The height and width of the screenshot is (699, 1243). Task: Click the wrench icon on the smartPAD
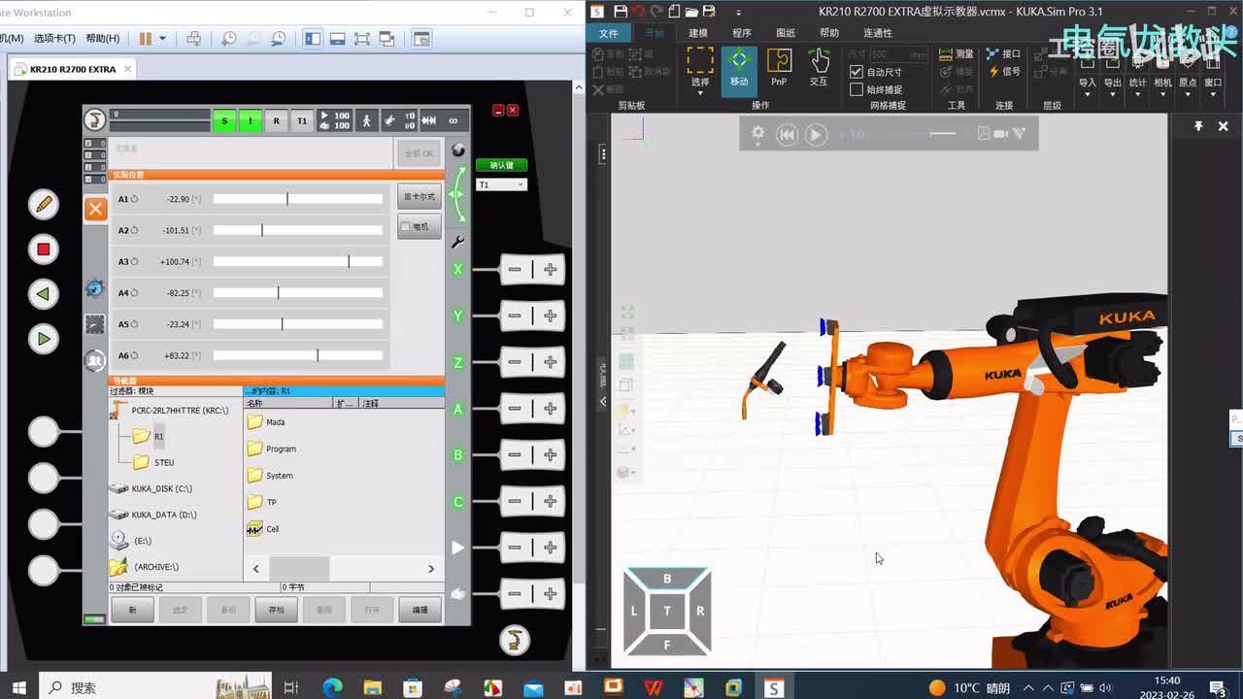(458, 242)
